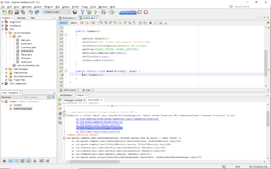Click the memory usage heap bar
The height and width of the screenshot is (169, 271).
pos(128,12)
